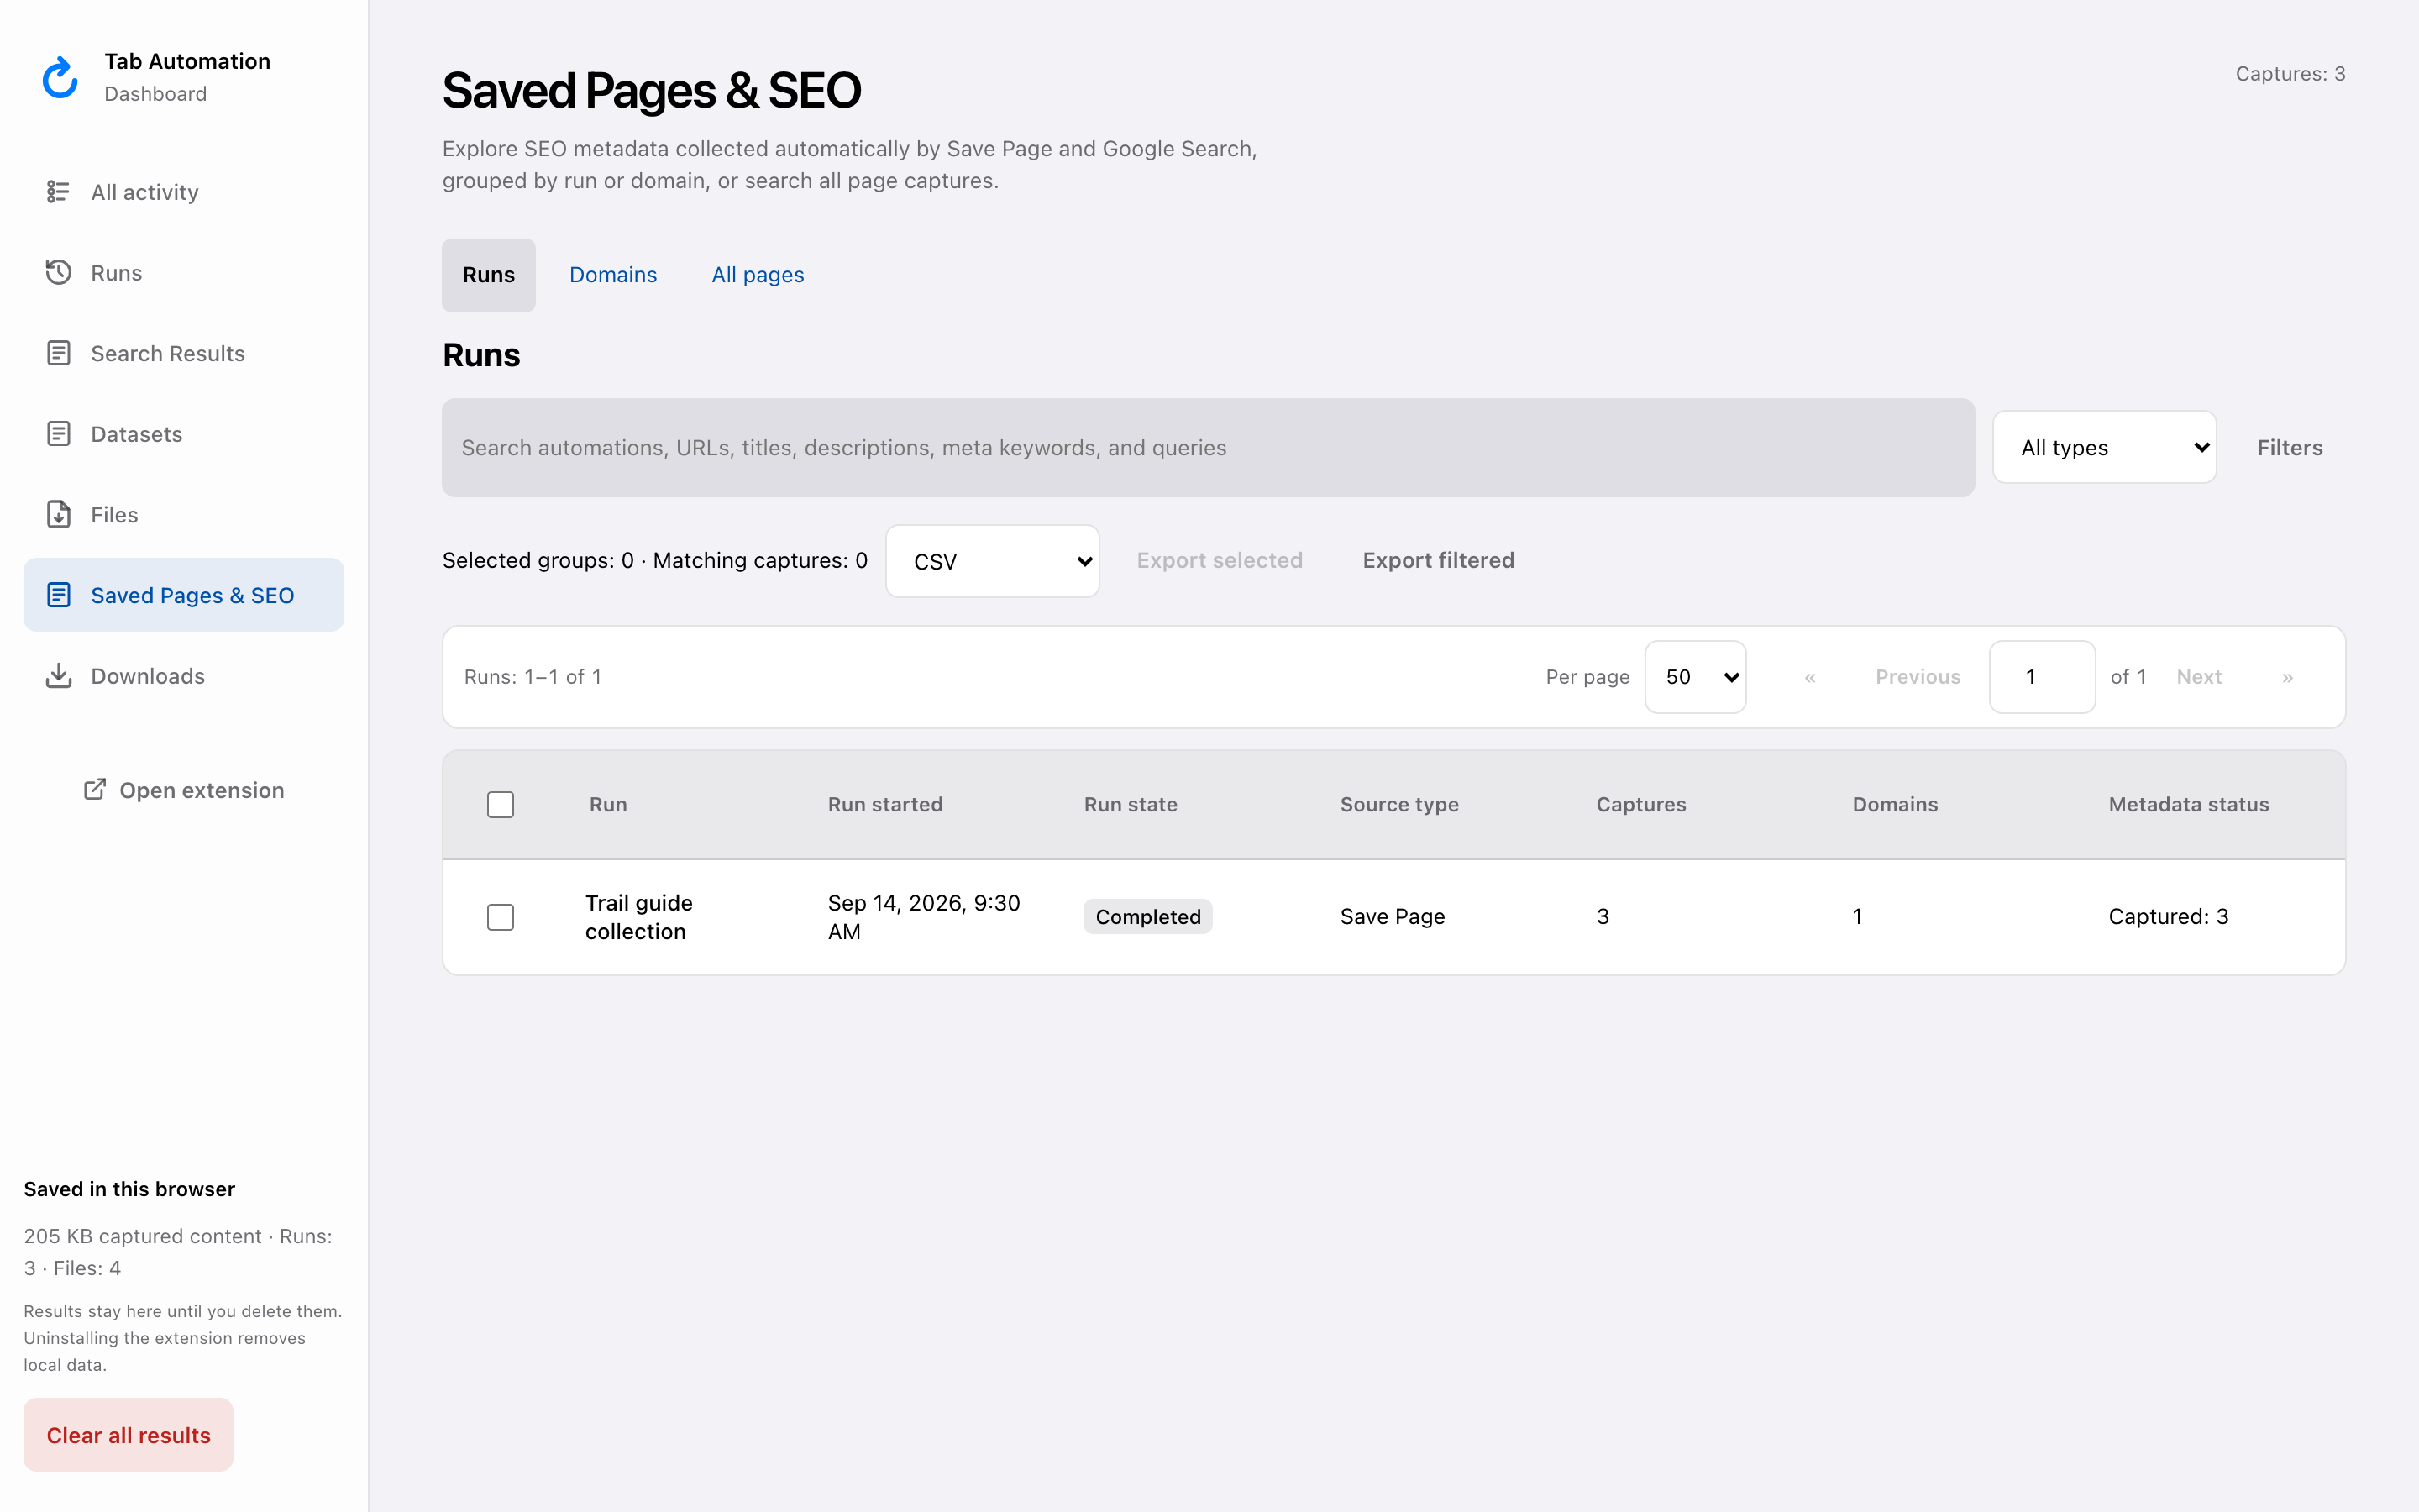This screenshot has width=2419, height=1512.
Task: Click the Save Page source type cell
Action: point(1393,917)
